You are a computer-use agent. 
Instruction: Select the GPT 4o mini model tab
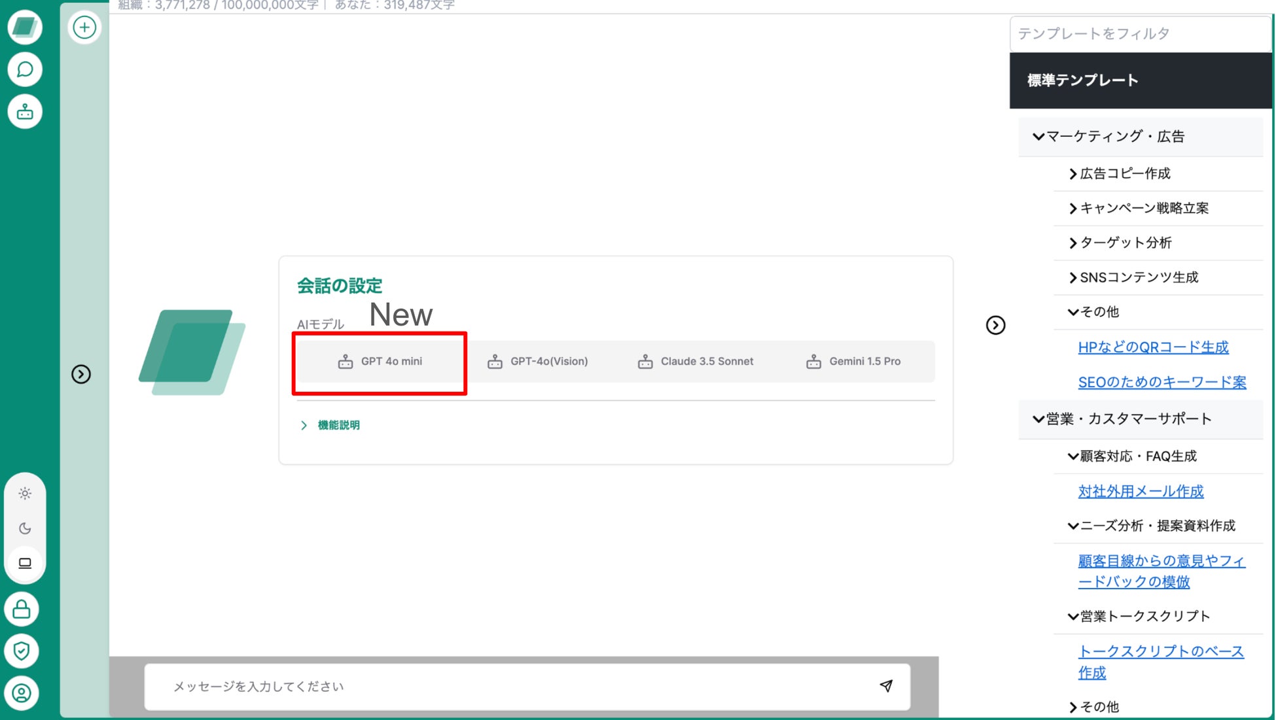click(x=380, y=362)
